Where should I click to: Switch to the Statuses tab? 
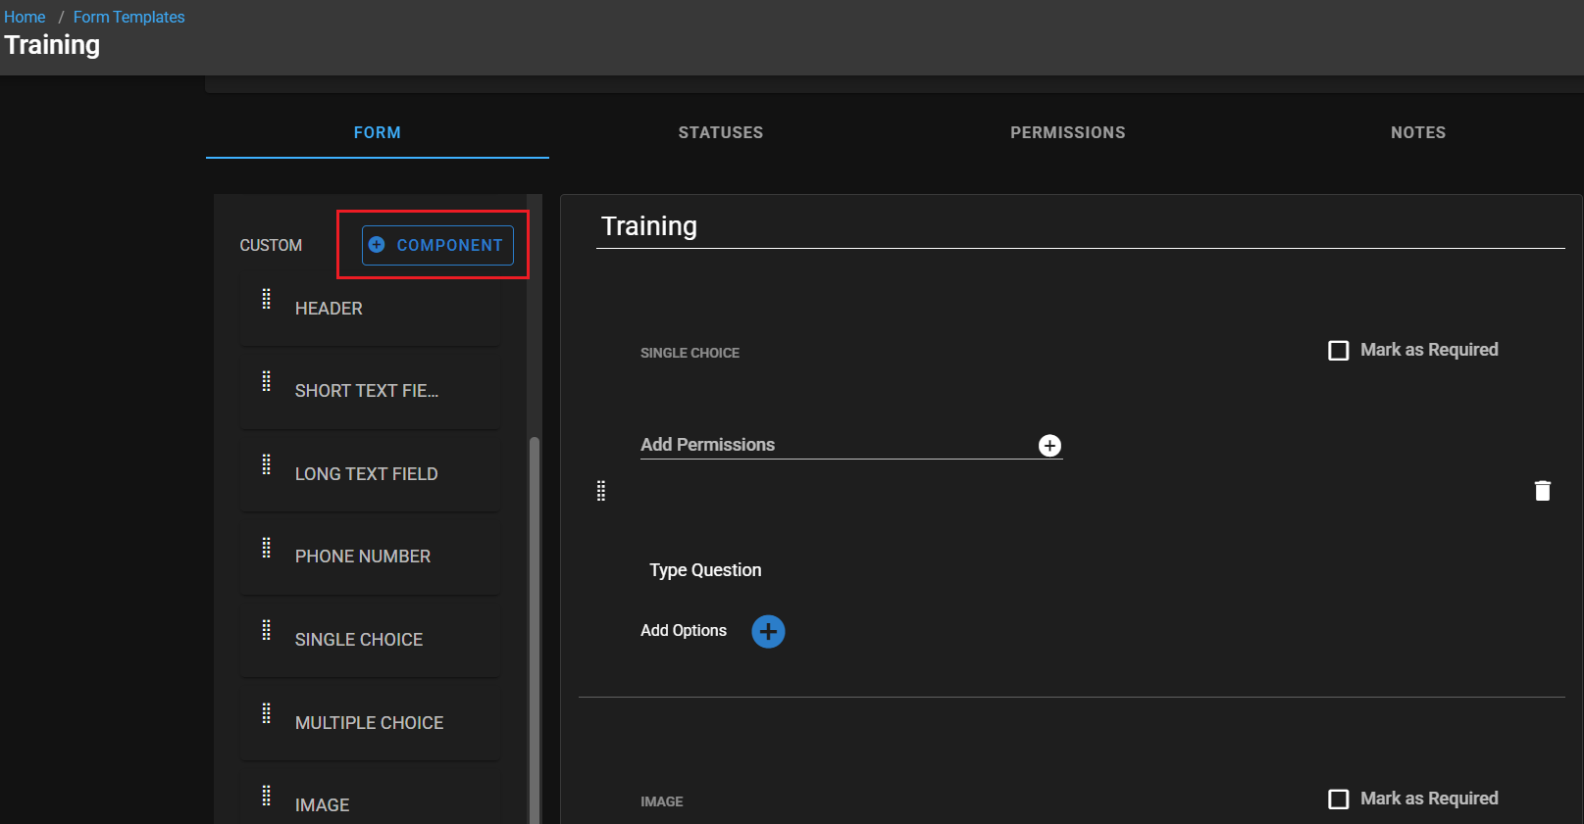[720, 132]
